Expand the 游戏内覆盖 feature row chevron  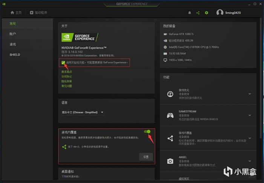point(250,138)
